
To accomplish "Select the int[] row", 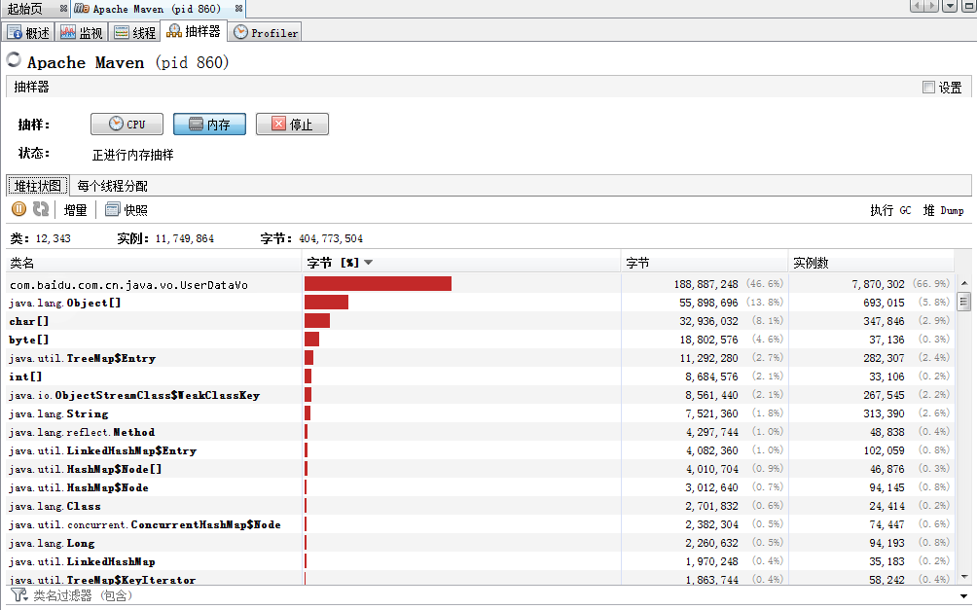I will pos(480,377).
